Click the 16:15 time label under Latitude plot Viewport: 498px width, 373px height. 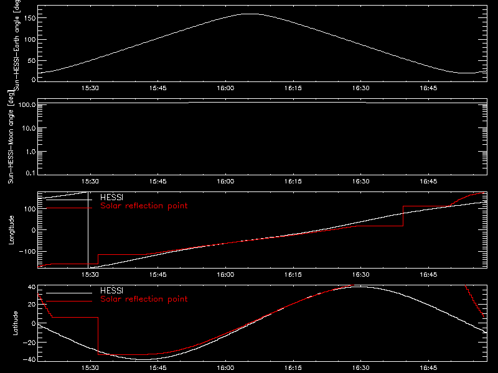(x=293, y=368)
